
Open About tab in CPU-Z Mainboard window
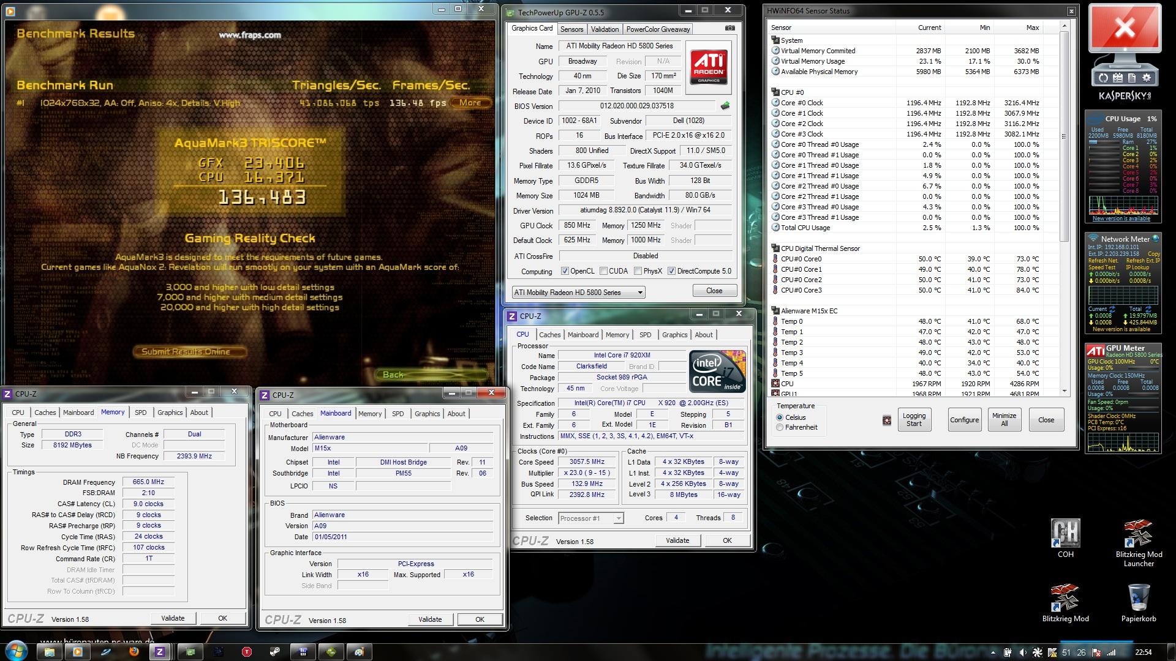pyautogui.click(x=456, y=414)
